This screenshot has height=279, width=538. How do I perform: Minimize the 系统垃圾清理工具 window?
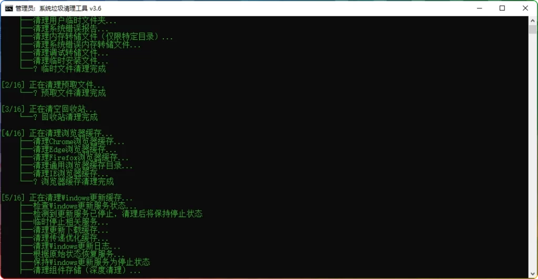(x=479, y=8)
